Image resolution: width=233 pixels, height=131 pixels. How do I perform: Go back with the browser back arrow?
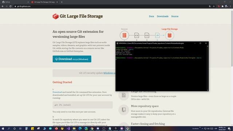click(x=3, y=7)
